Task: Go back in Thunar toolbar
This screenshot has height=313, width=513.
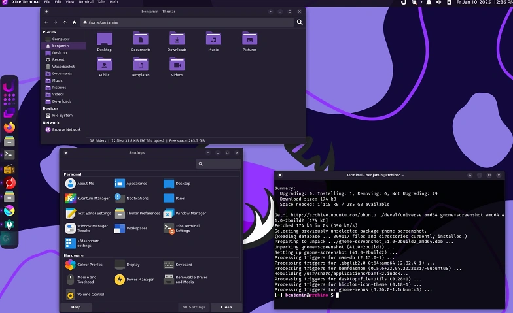Action: (x=46, y=22)
